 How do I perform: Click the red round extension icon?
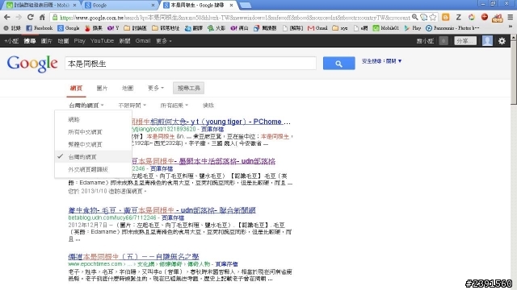[x=485, y=17]
